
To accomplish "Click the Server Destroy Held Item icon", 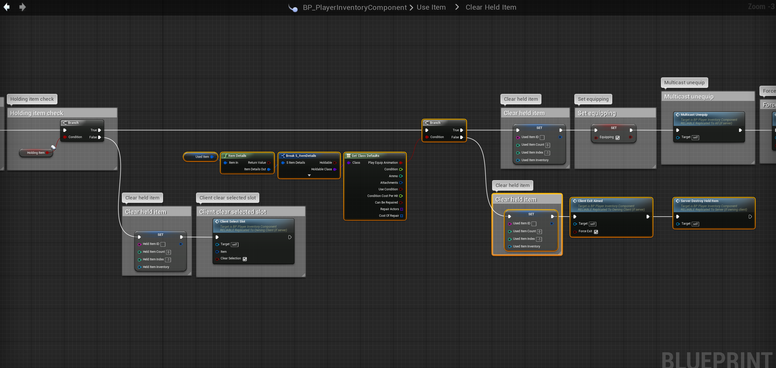I will 677,201.
